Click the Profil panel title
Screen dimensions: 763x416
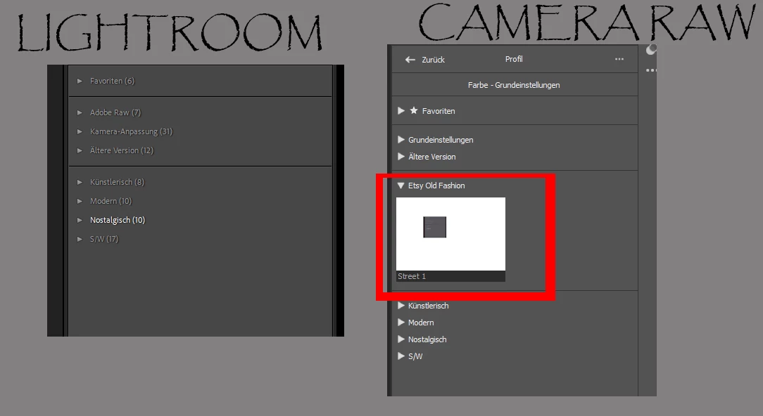tap(514, 59)
